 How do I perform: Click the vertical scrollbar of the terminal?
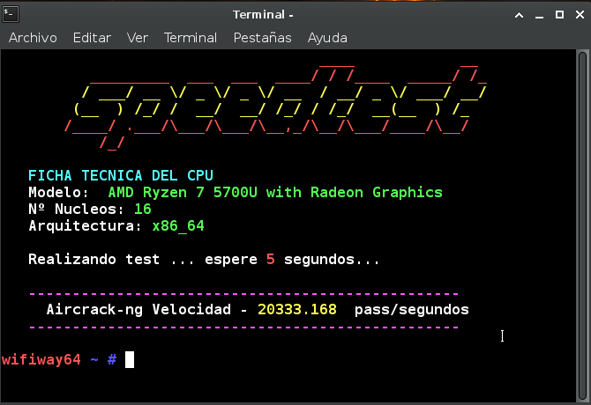(582, 226)
